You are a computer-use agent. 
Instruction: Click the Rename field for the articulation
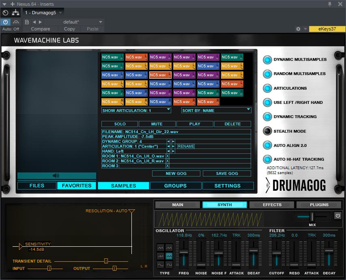[186, 146]
